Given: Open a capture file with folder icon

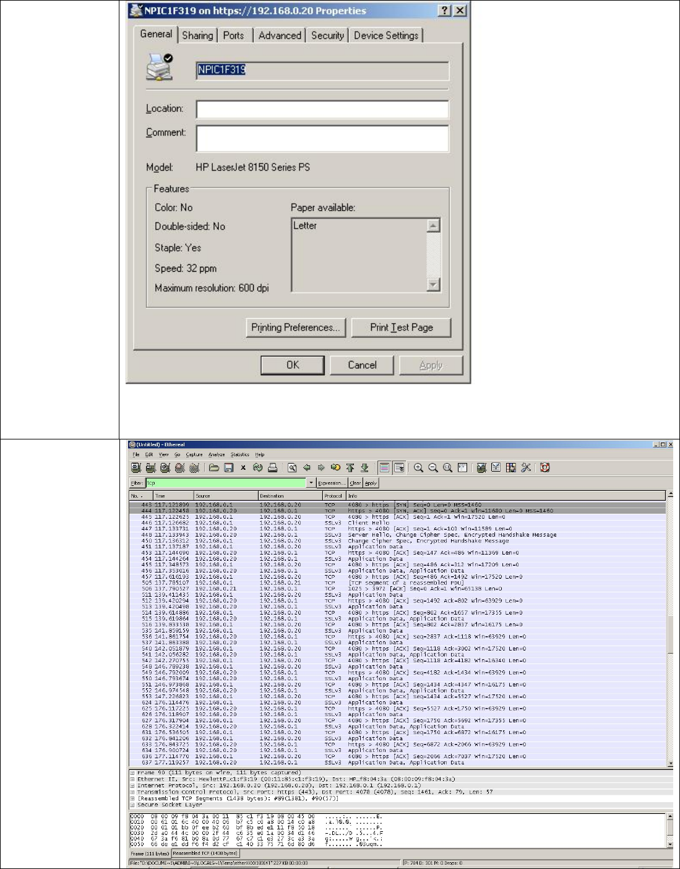Looking at the screenshot, I should coord(214,468).
